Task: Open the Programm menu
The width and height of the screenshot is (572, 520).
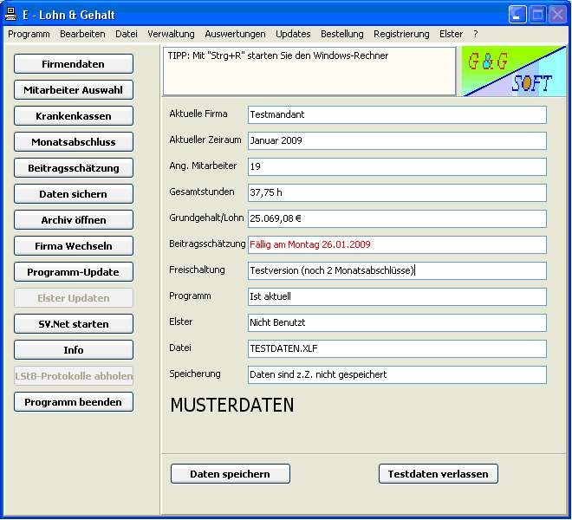Action: pyautogui.click(x=29, y=34)
